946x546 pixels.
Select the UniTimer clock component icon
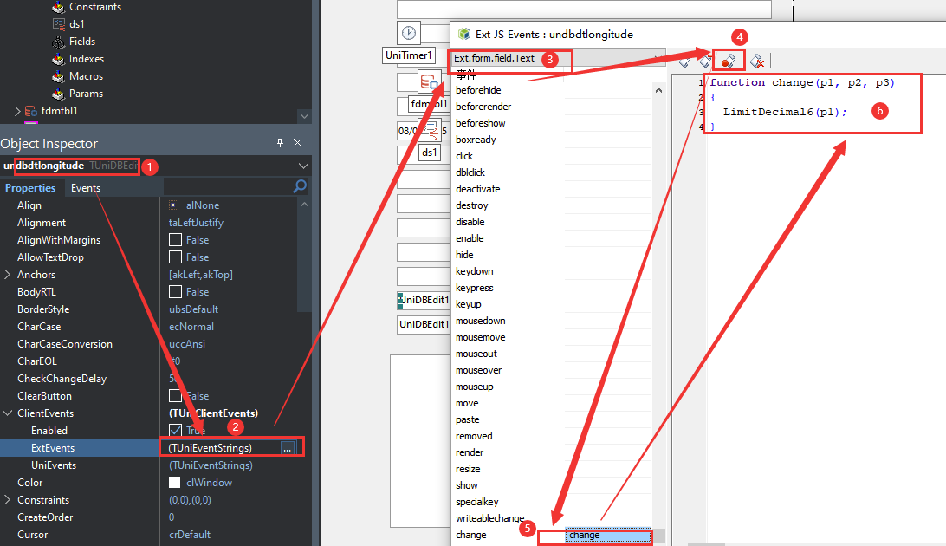click(x=409, y=33)
